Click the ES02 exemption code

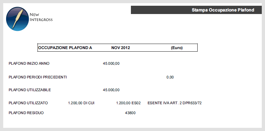click(x=136, y=103)
